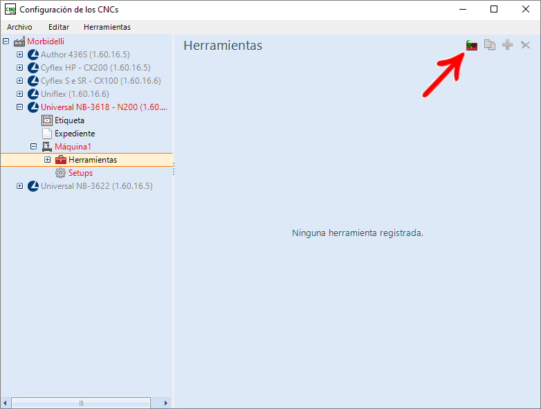The height and width of the screenshot is (409, 541).
Task: Select the Expediente tree item
Action: point(75,134)
